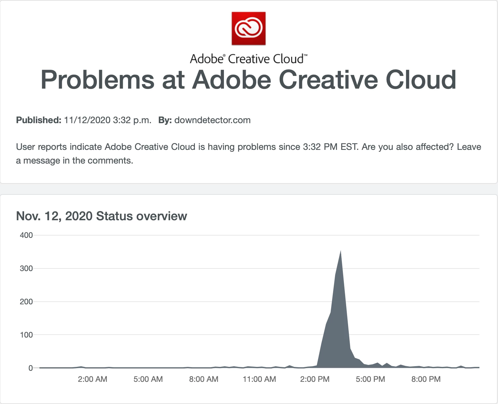The height and width of the screenshot is (404, 498).
Task: Click the '8:00 PM' time axis label
Action: pos(426,379)
